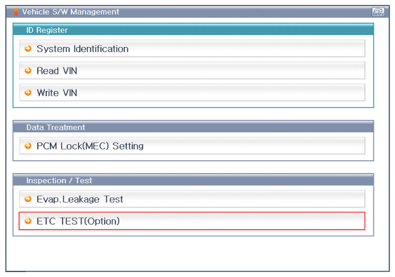Select the Read VIN option
Image resolution: width=395 pixels, height=277 pixels.
(x=57, y=71)
